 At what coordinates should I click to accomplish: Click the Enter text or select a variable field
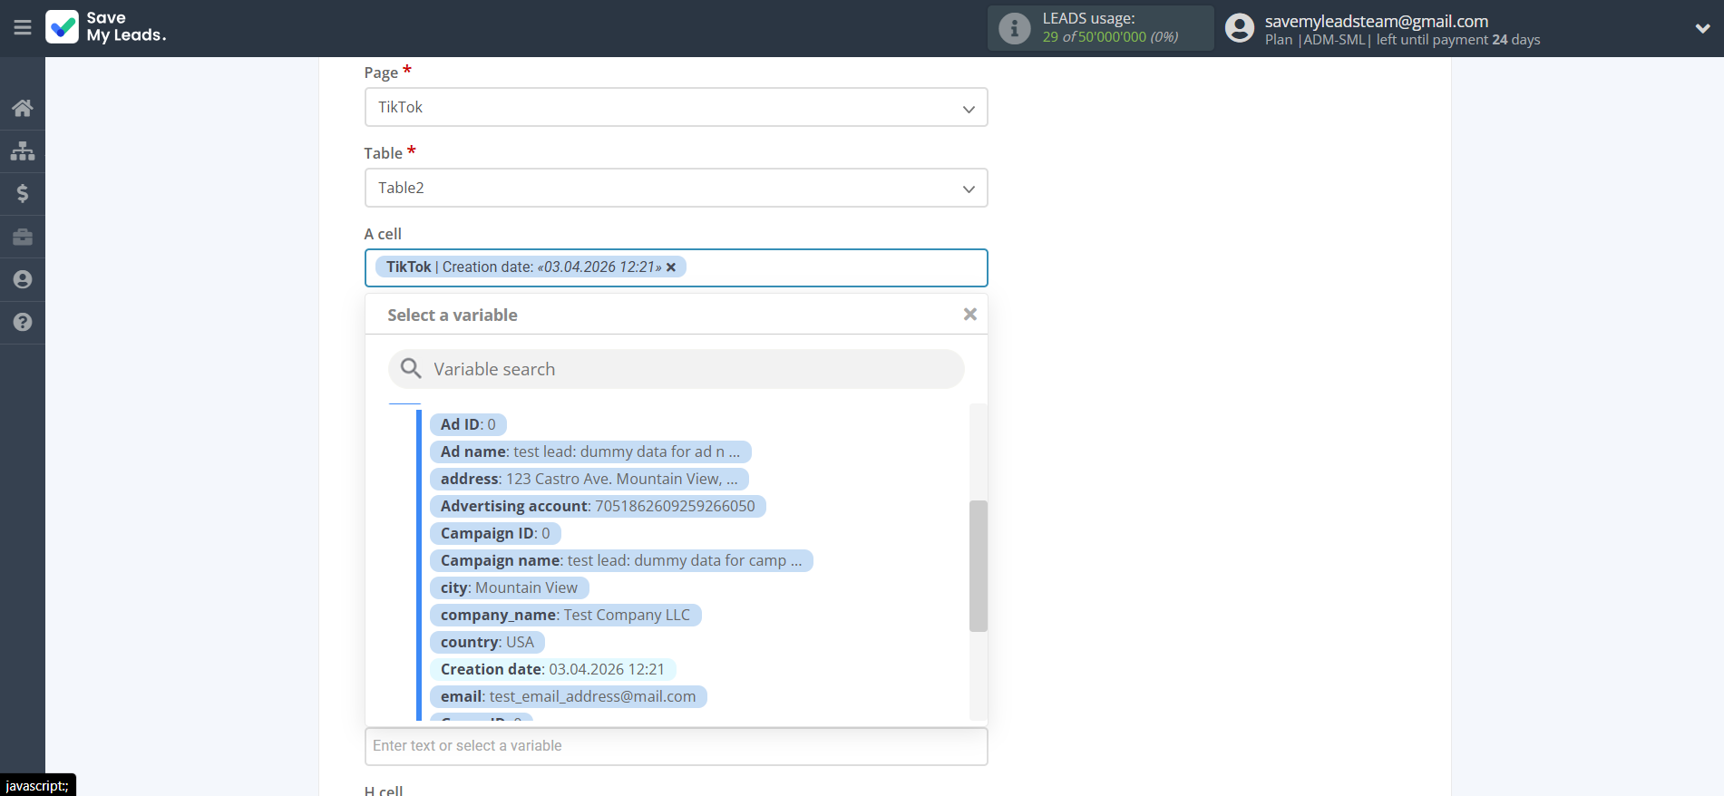click(x=676, y=746)
